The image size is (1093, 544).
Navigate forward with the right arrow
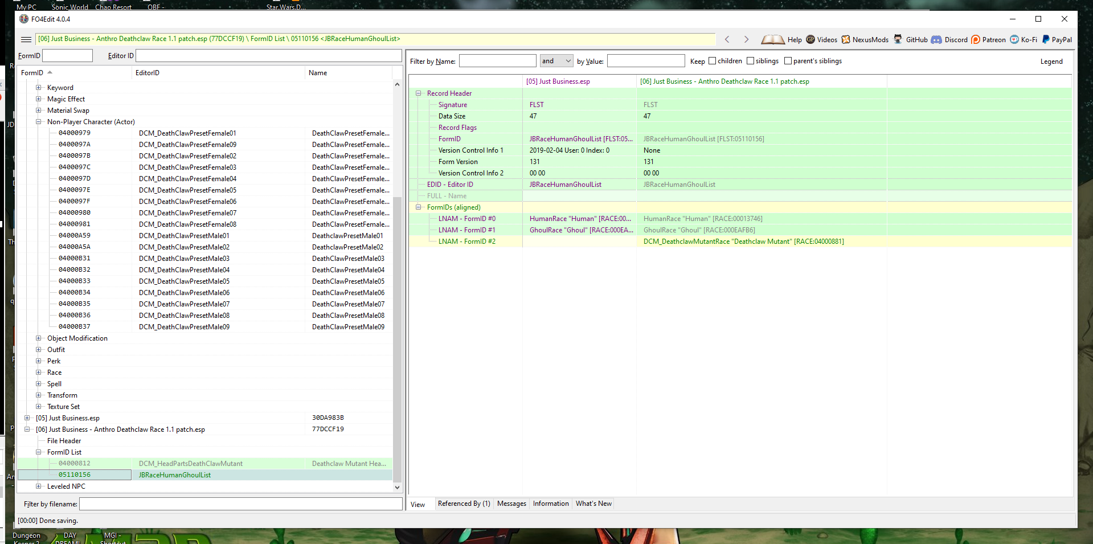coord(746,39)
